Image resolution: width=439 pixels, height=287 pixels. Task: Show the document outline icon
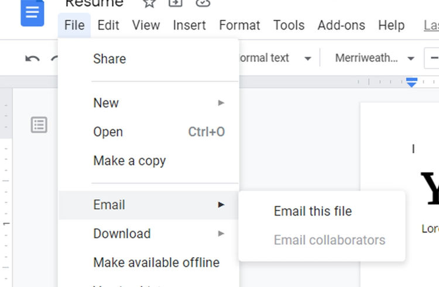click(39, 125)
